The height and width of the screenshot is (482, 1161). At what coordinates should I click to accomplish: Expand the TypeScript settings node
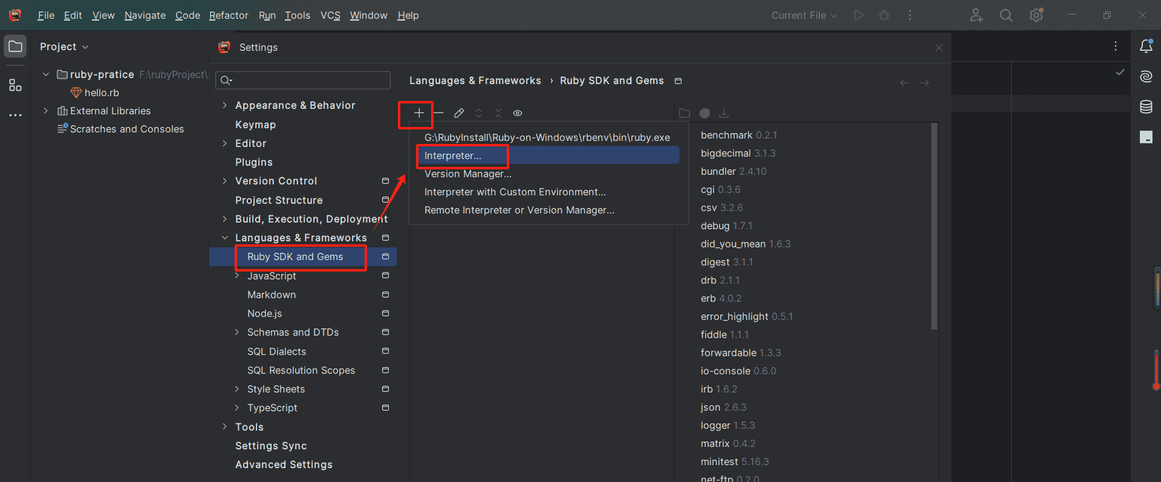coord(237,408)
